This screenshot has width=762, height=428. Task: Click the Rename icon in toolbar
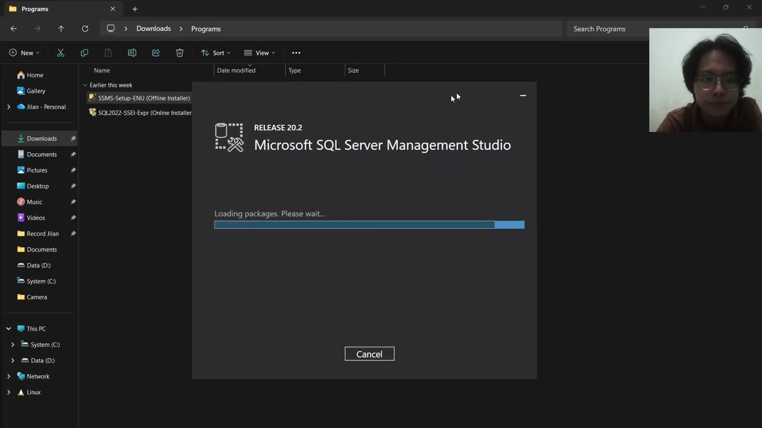132,53
